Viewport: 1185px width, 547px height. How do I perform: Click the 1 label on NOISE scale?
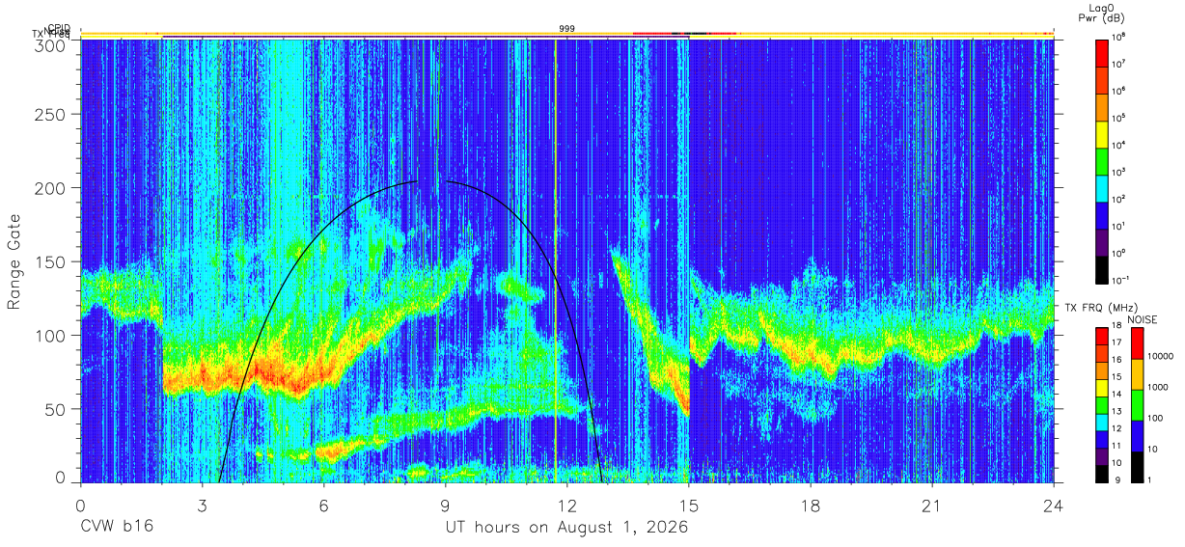(1150, 479)
